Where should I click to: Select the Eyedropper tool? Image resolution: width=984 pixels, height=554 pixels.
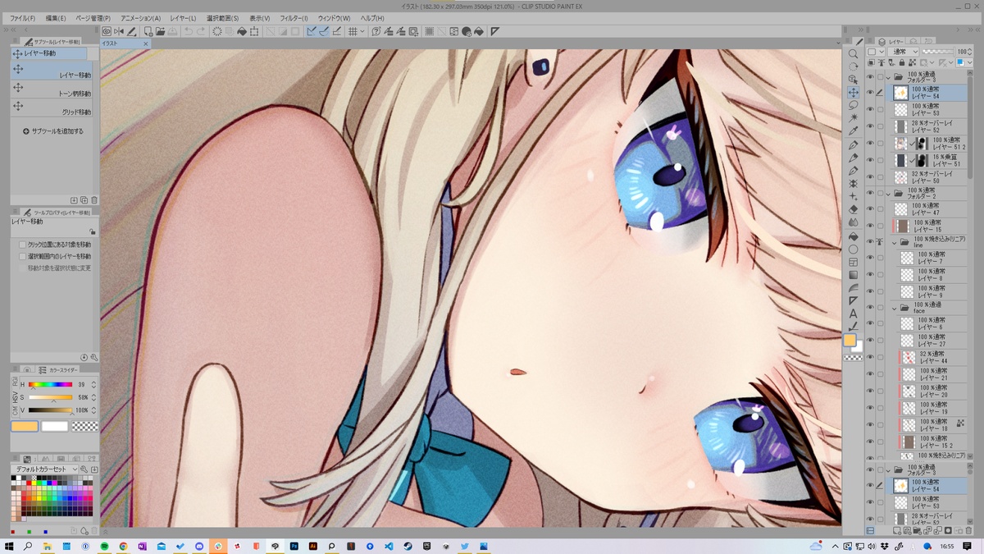point(854,131)
